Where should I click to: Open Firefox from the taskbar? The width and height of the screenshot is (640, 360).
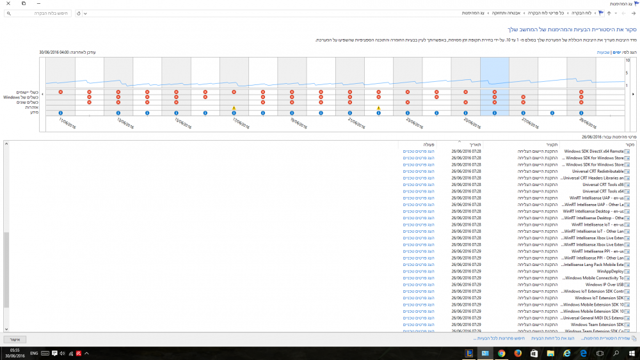click(x=518, y=353)
